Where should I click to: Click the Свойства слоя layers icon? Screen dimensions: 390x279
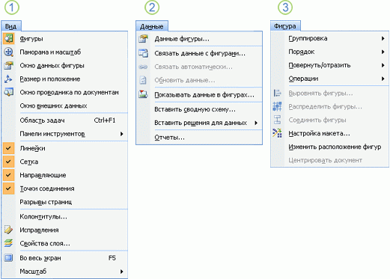[8, 243]
